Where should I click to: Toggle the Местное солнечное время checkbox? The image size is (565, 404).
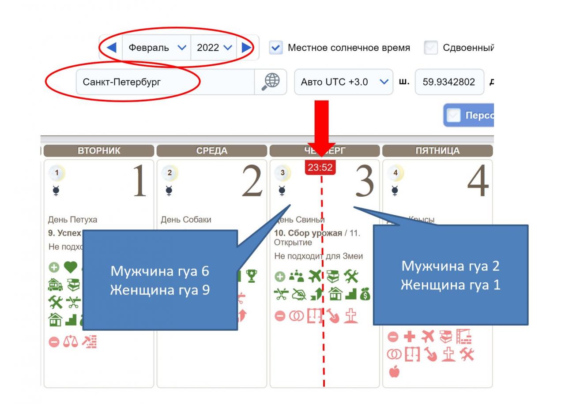pyautogui.click(x=276, y=48)
